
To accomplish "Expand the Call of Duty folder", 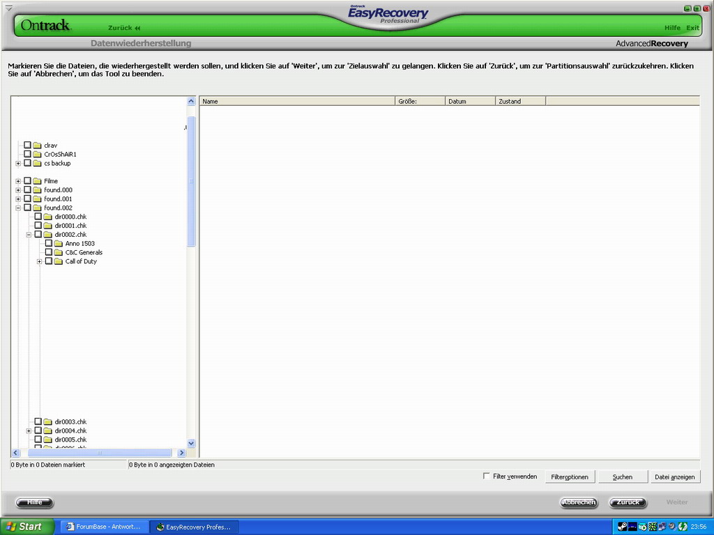I will tap(39, 262).
